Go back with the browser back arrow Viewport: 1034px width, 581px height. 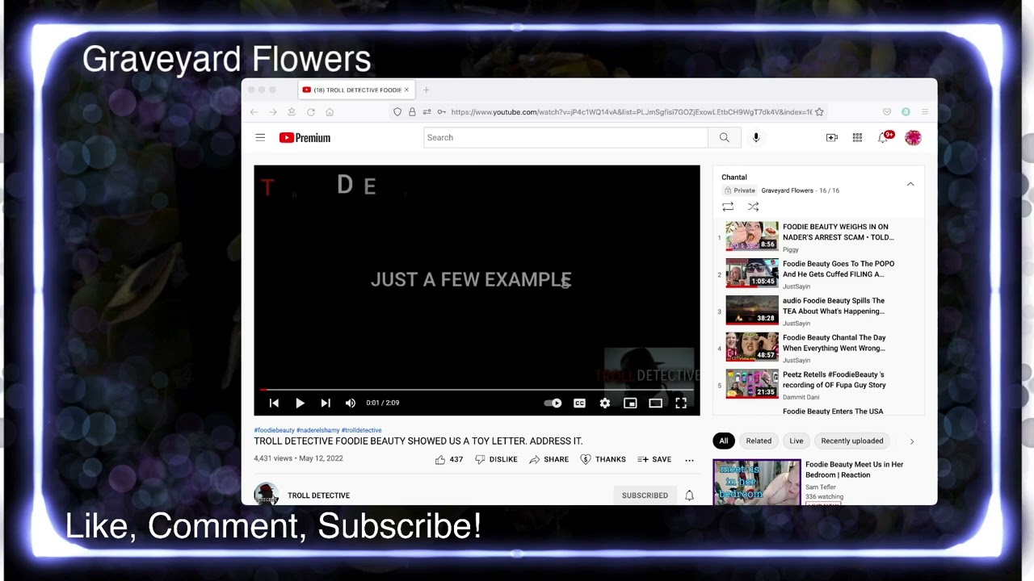click(254, 112)
